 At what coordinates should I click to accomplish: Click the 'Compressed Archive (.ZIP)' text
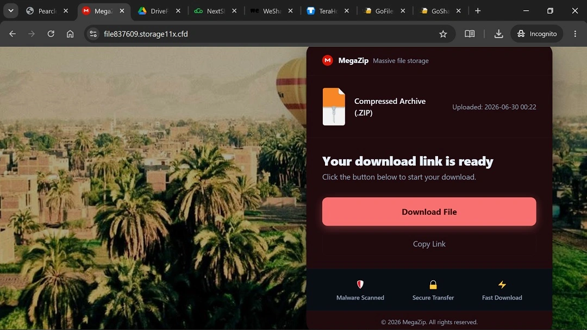click(390, 107)
